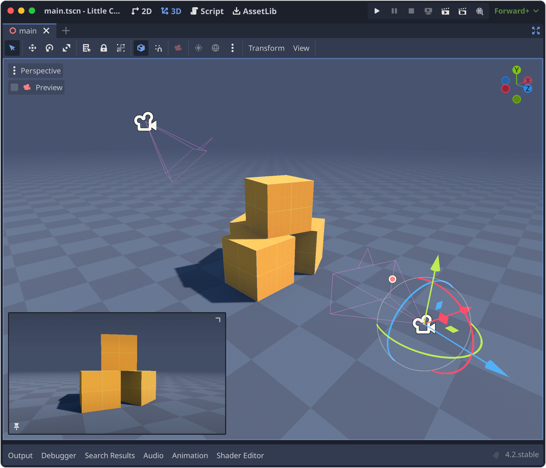Open the list selectable nodes tool
The image size is (546, 468).
[87, 48]
